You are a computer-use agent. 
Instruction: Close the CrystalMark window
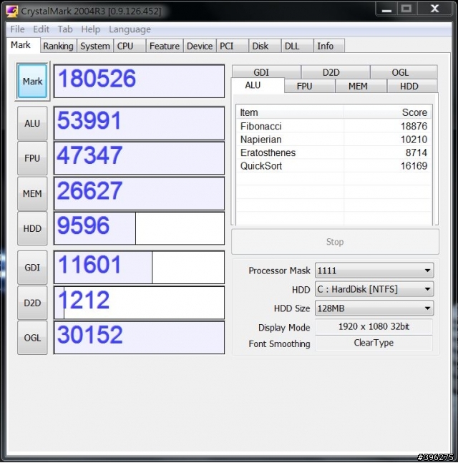(x=434, y=9)
